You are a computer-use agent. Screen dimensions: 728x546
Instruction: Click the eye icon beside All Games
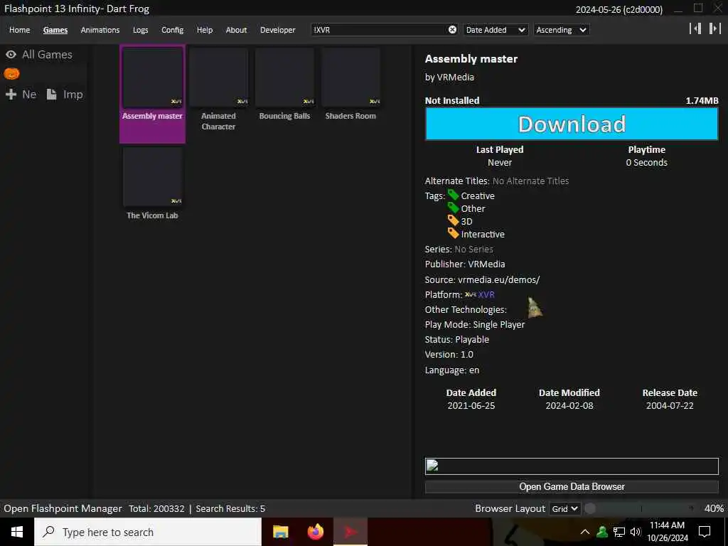pos(11,54)
